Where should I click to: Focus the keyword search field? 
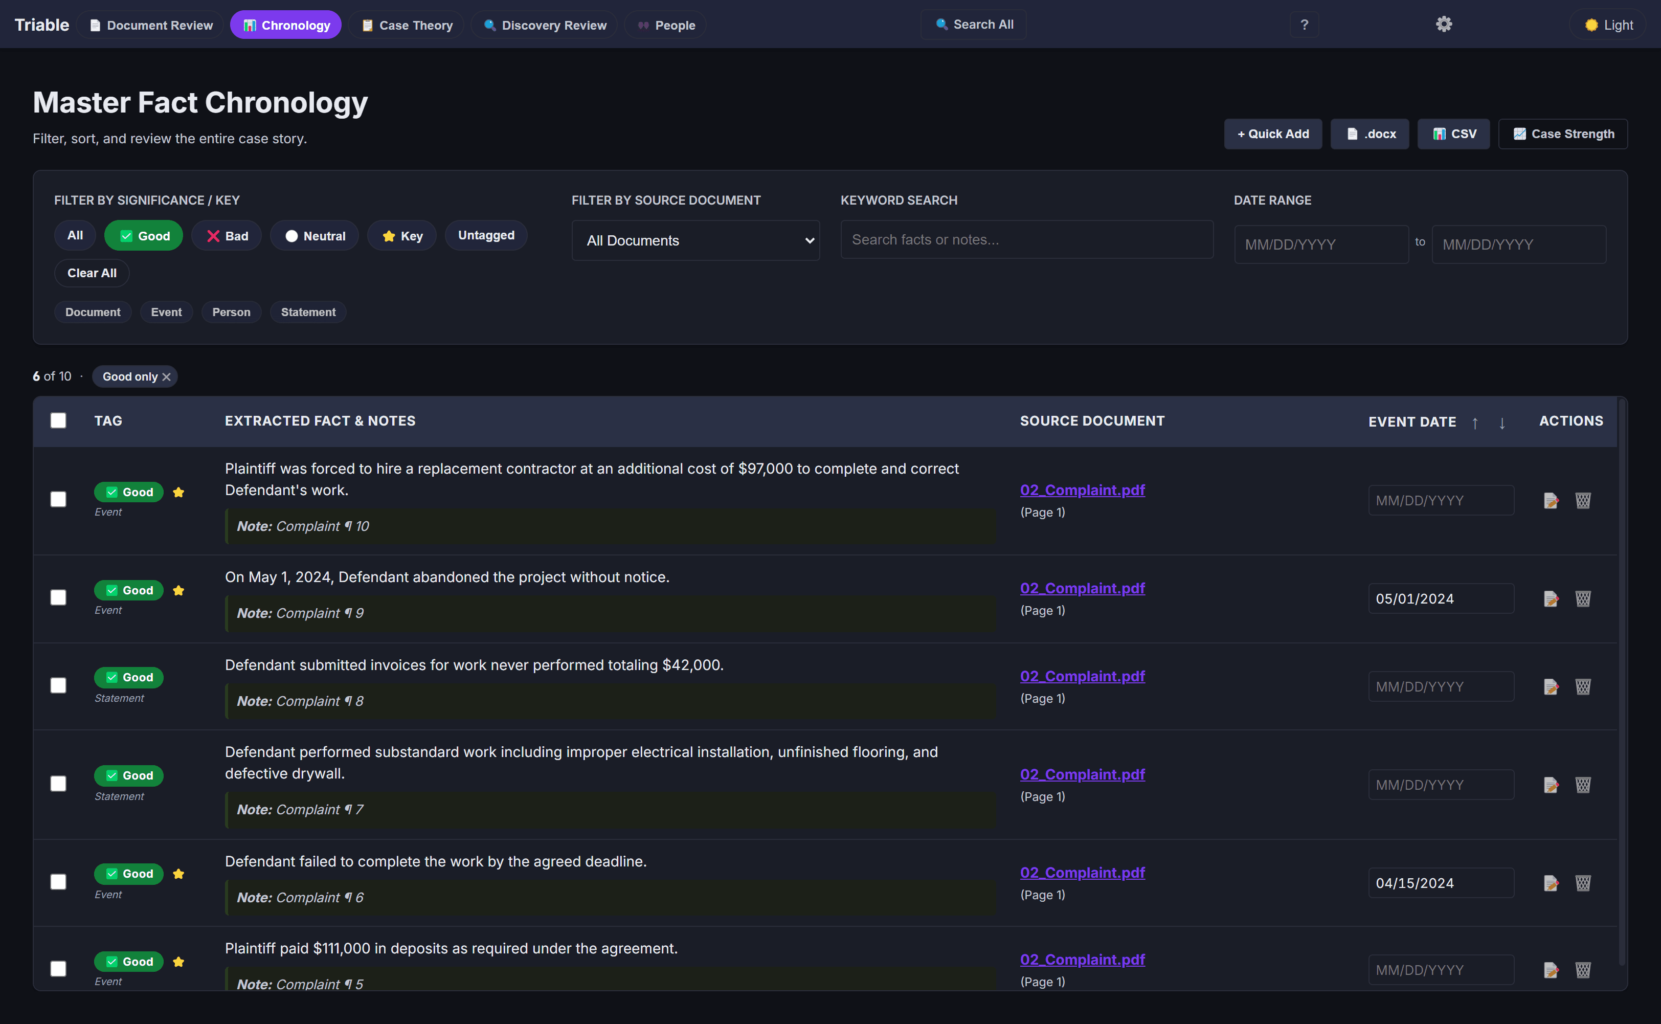(x=1026, y=239)
